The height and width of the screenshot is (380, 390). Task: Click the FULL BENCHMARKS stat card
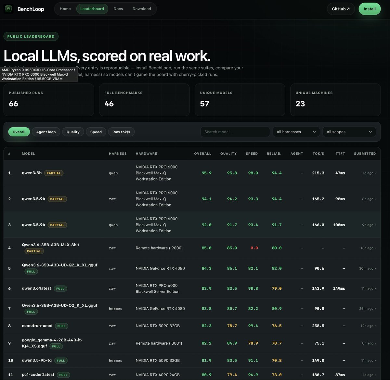tap(144, 100)
